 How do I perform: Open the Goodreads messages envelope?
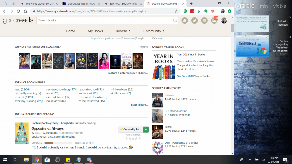coord(204,20)
